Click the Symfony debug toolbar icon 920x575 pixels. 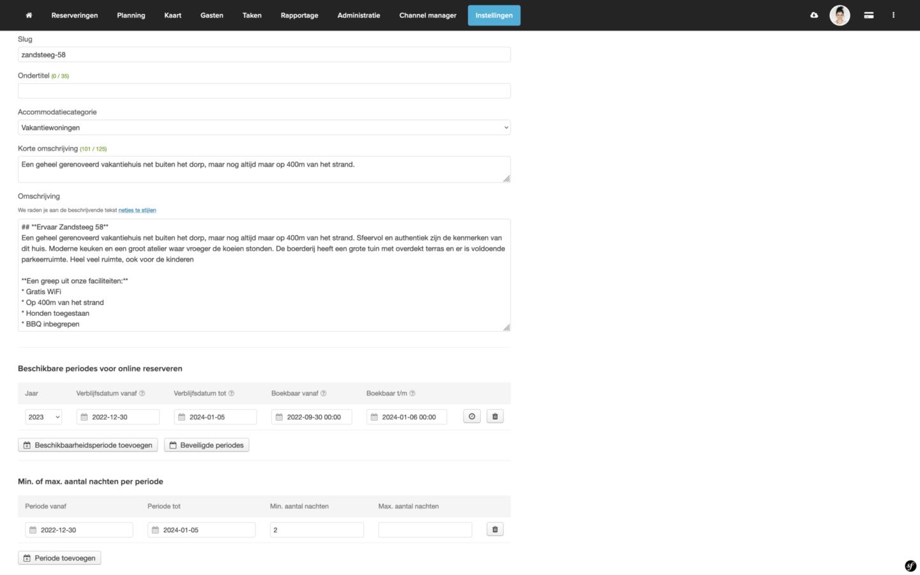(x=910, y=566)
